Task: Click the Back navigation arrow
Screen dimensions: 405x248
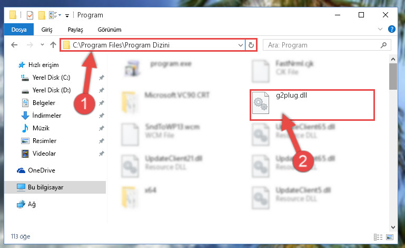Action: (x=14, y=45)
